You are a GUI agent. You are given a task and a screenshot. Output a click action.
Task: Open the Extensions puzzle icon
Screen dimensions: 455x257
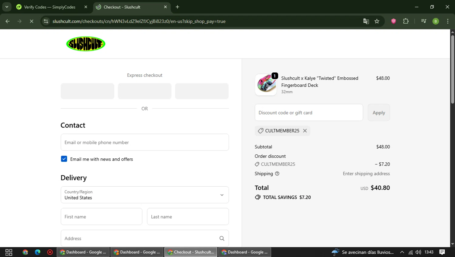pos(406,21)
